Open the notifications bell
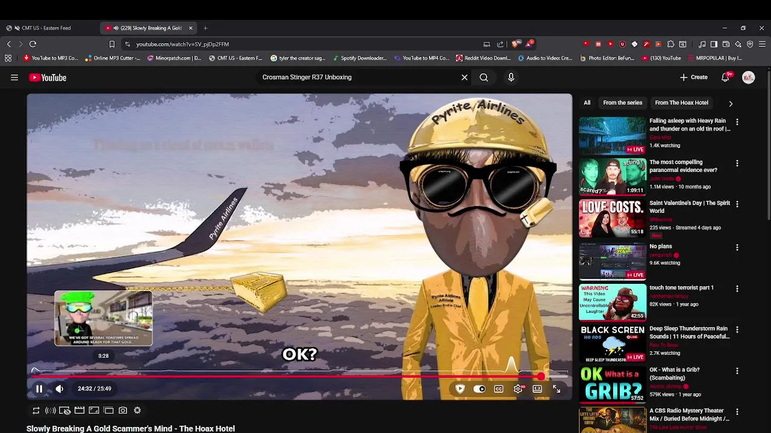Image resolution: width=771 pixels, height=433 pixels. coord(726,77)
